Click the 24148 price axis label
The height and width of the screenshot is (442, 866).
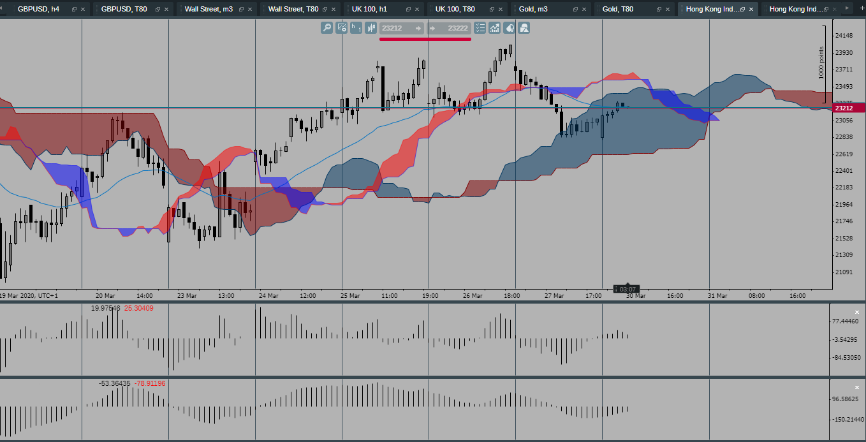pos(844,36)
